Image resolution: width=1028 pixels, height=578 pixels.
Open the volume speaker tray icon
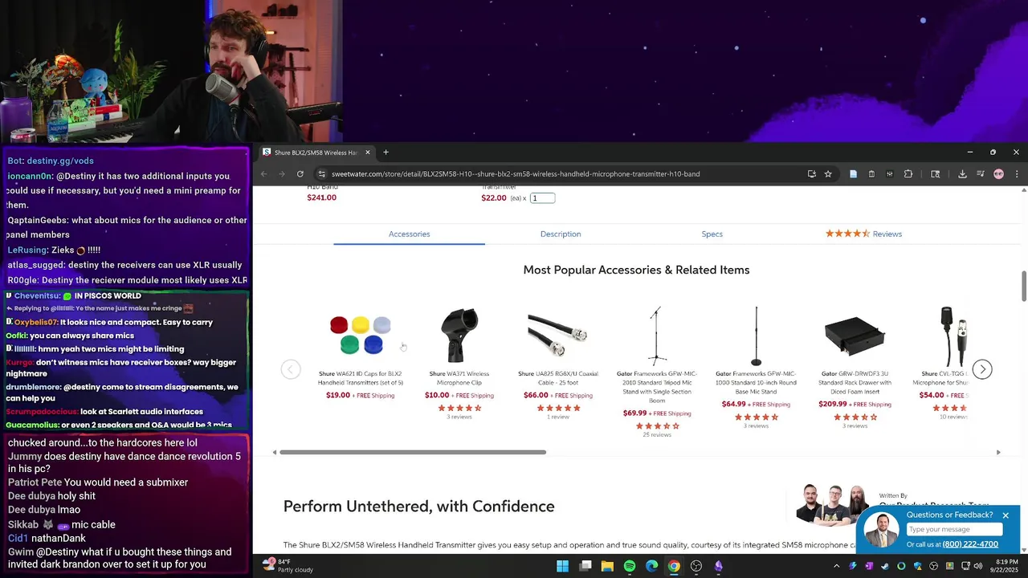pyautogui.click(x=977, y=566)
